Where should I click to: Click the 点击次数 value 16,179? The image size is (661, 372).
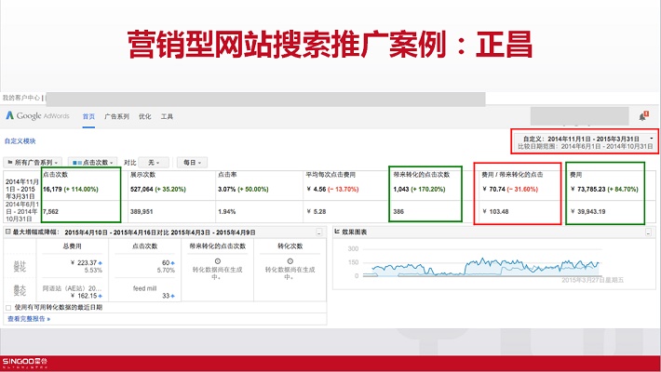point(52,189)
